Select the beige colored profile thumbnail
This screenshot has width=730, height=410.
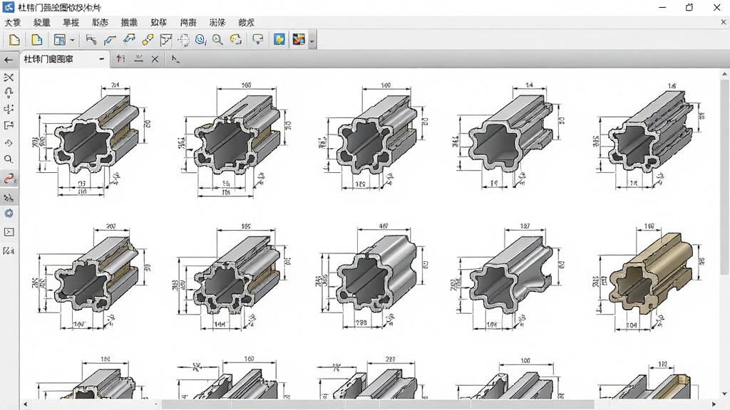(652, 277)
